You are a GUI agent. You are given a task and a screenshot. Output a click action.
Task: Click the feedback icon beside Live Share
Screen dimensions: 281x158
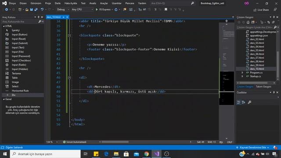coord(275,10)
